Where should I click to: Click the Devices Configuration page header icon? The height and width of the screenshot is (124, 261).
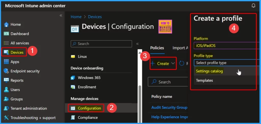click(x=75, y=29)
